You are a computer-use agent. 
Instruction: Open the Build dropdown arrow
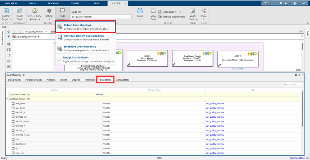click(140, 19)
